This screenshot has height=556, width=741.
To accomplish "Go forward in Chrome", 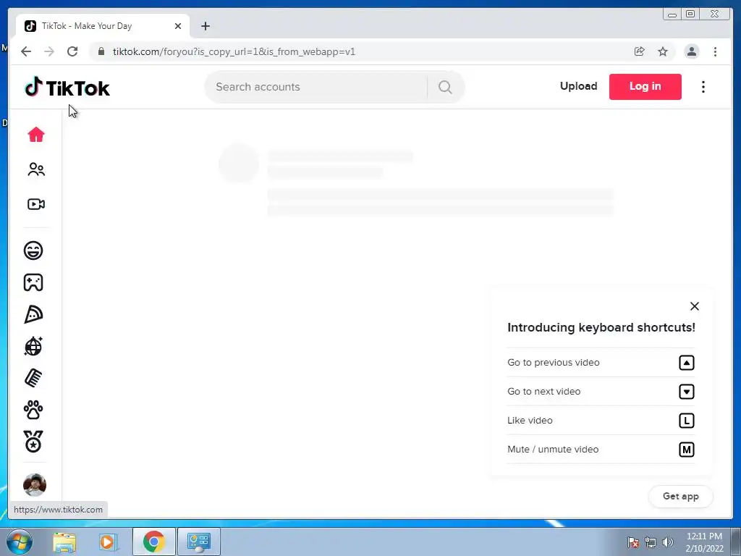I will pos(49,51).
